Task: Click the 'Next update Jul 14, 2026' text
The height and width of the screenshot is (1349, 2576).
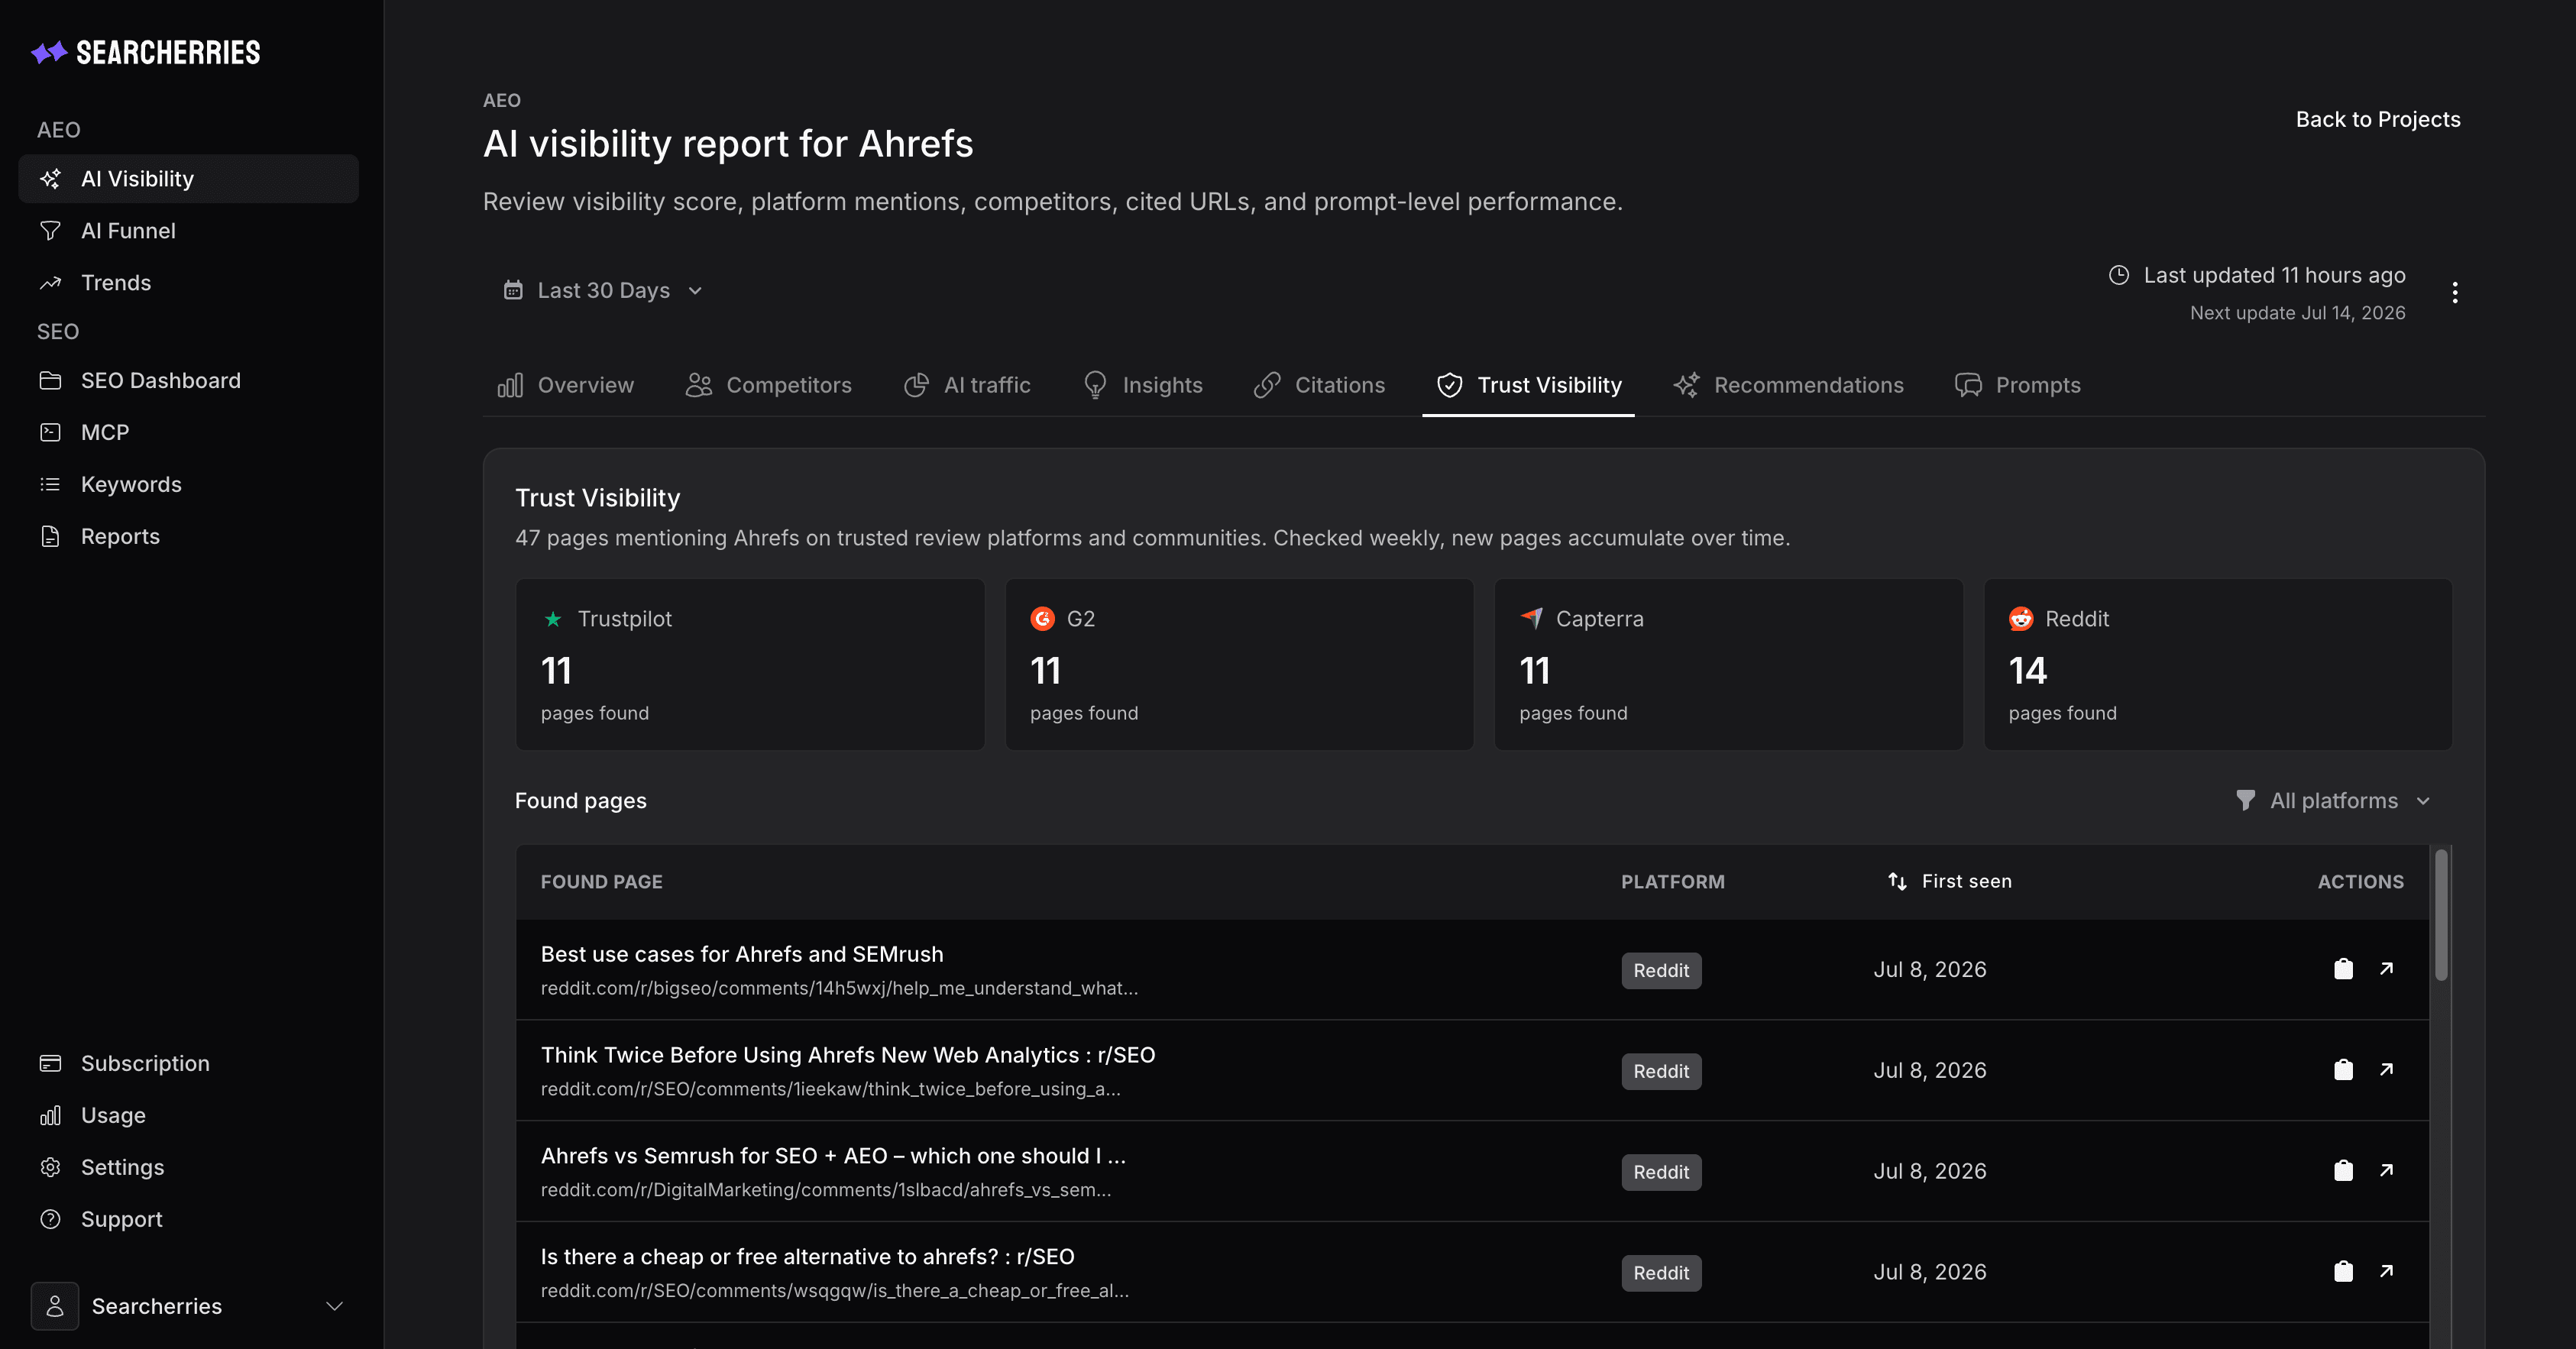Action: coord(2297,313)
